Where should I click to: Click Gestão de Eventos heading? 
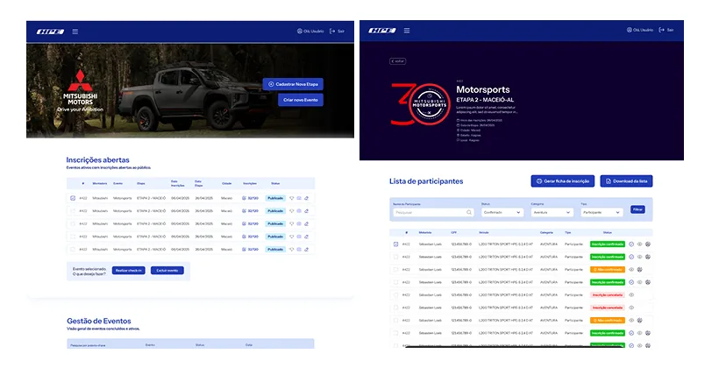click(98, 321)
